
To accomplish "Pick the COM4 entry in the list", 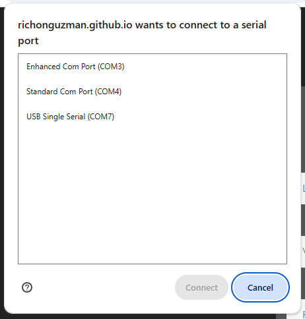I will [152, 92].
